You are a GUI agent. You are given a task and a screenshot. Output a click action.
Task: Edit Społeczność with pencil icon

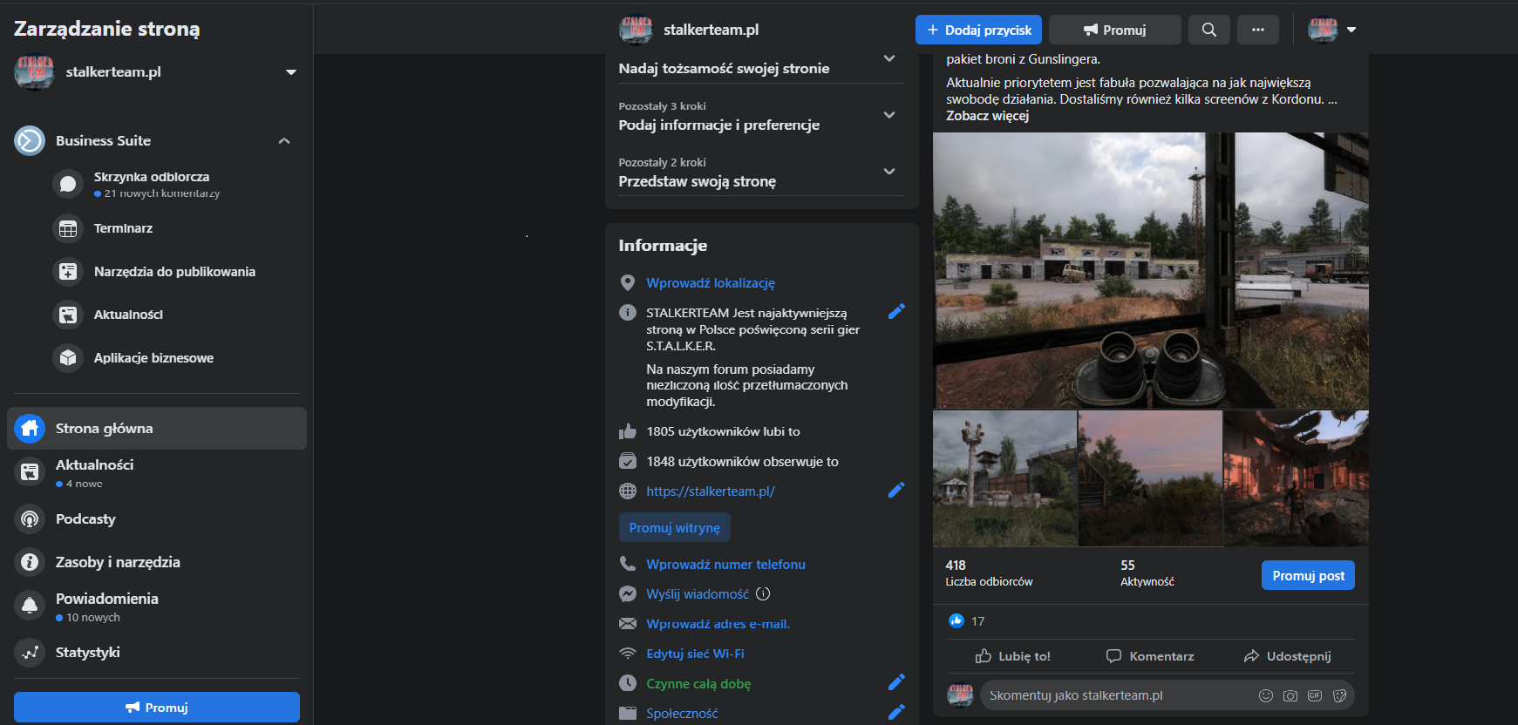click(x=896, y=712)
